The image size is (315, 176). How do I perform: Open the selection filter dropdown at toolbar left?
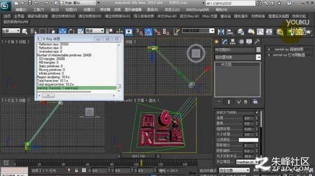point(11,31)
